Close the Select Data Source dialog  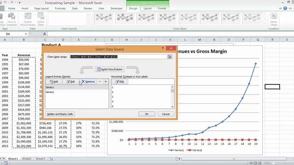171,48
